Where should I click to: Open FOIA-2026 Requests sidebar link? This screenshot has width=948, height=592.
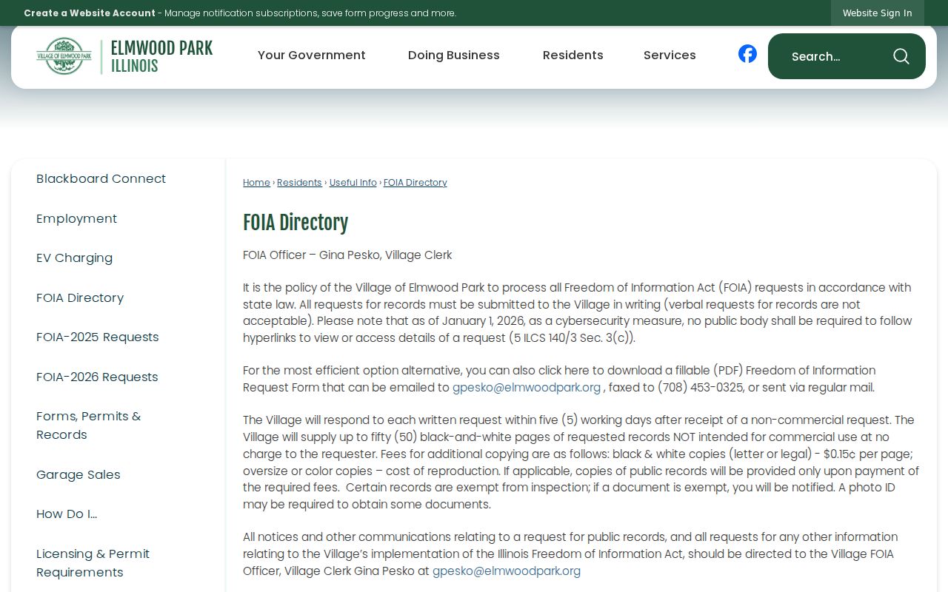[97, 377]
